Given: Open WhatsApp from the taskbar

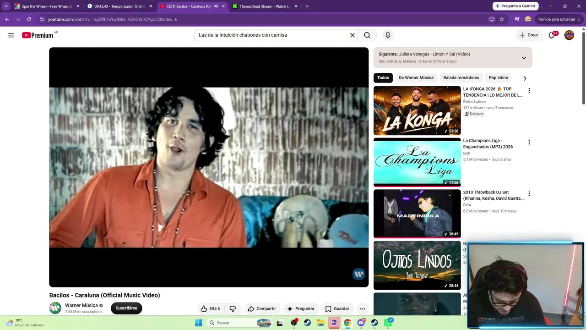Looking at the screenshot, I should pos(388,323).
